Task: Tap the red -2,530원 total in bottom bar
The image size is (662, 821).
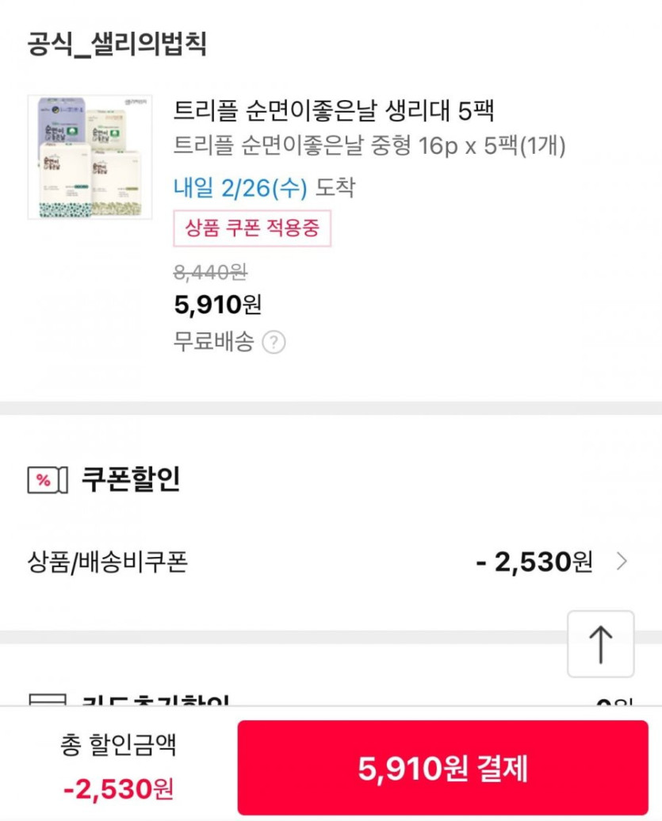Action: point(118,788)
